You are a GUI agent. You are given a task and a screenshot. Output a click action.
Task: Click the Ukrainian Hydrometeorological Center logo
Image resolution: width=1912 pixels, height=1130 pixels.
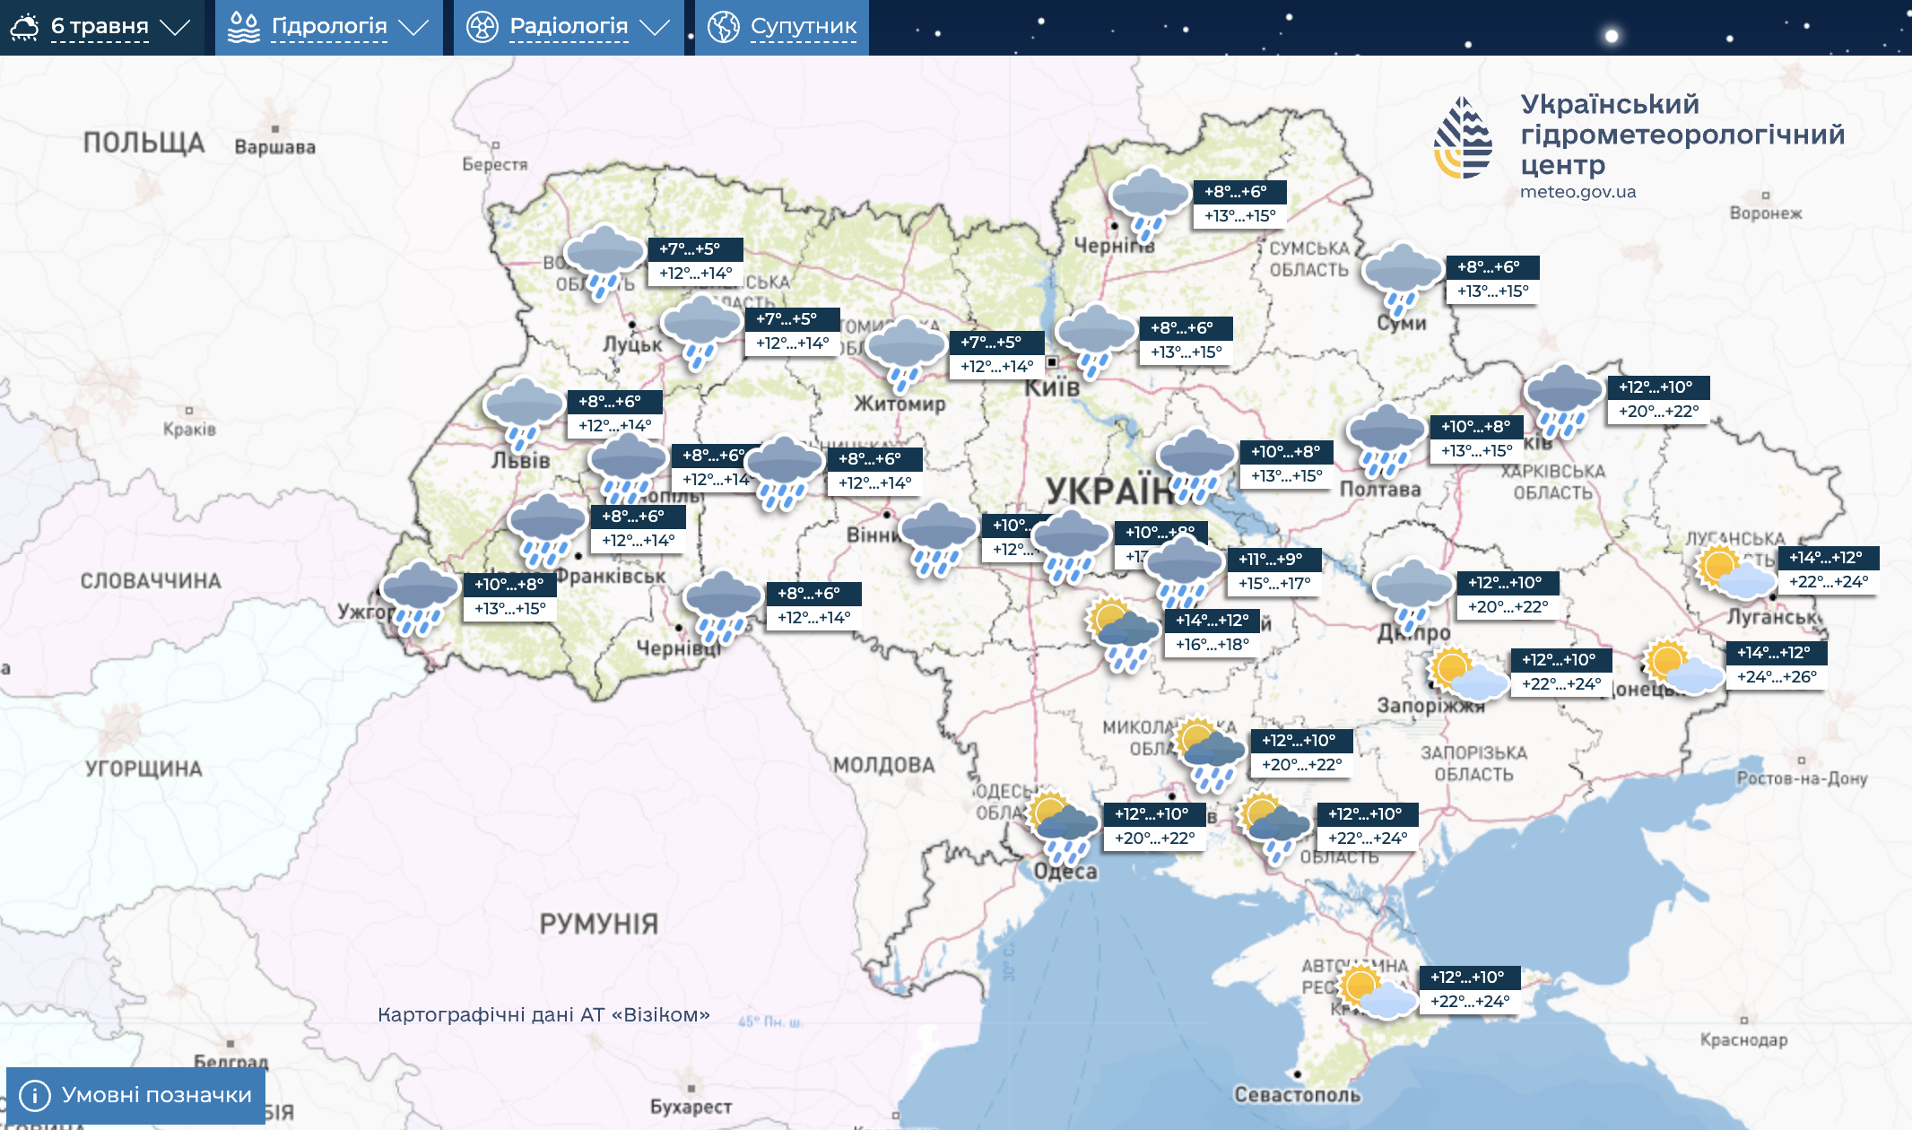[1463, 138]
